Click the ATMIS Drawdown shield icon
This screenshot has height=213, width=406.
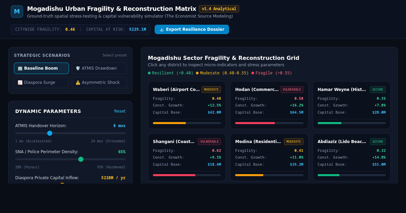coord(78,68)
